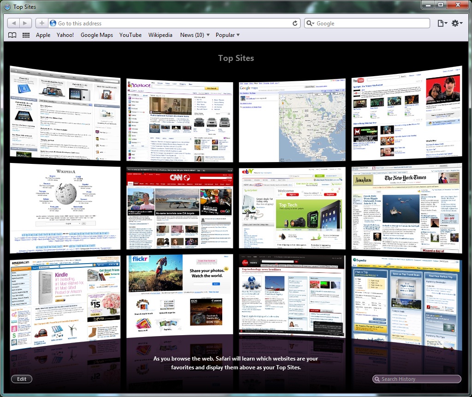472x397 pixels.
Task: Open the CNET News site thumbnail
Action: pyautogui.click(x=292, y=296)
